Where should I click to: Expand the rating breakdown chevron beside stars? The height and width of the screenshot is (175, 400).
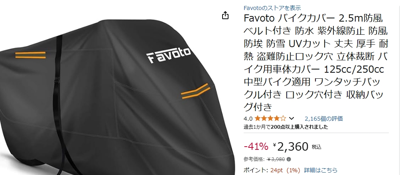(x=292, y=118)
